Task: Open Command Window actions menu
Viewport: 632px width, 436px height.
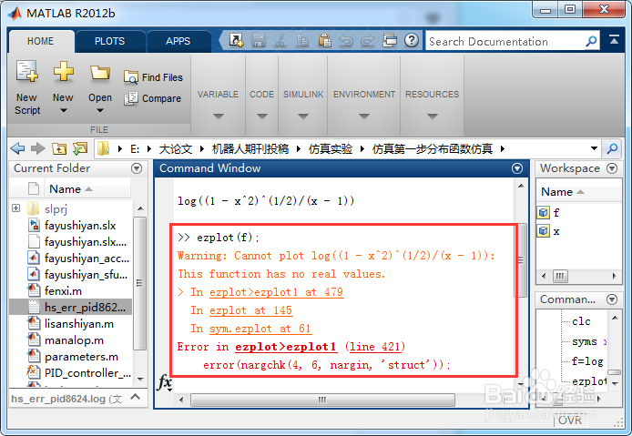Action: pyautogui.click(x=517, y=168)
